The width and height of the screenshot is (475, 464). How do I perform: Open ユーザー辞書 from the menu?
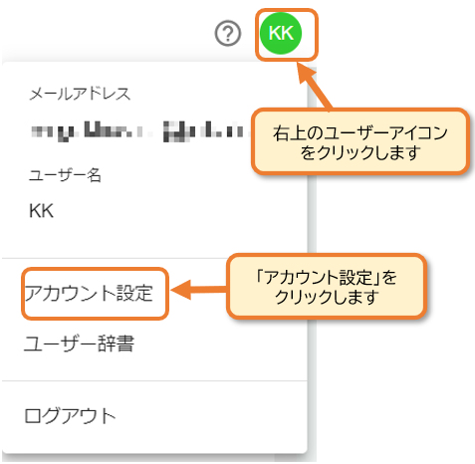pyautogui.click(x=80, y=344)
